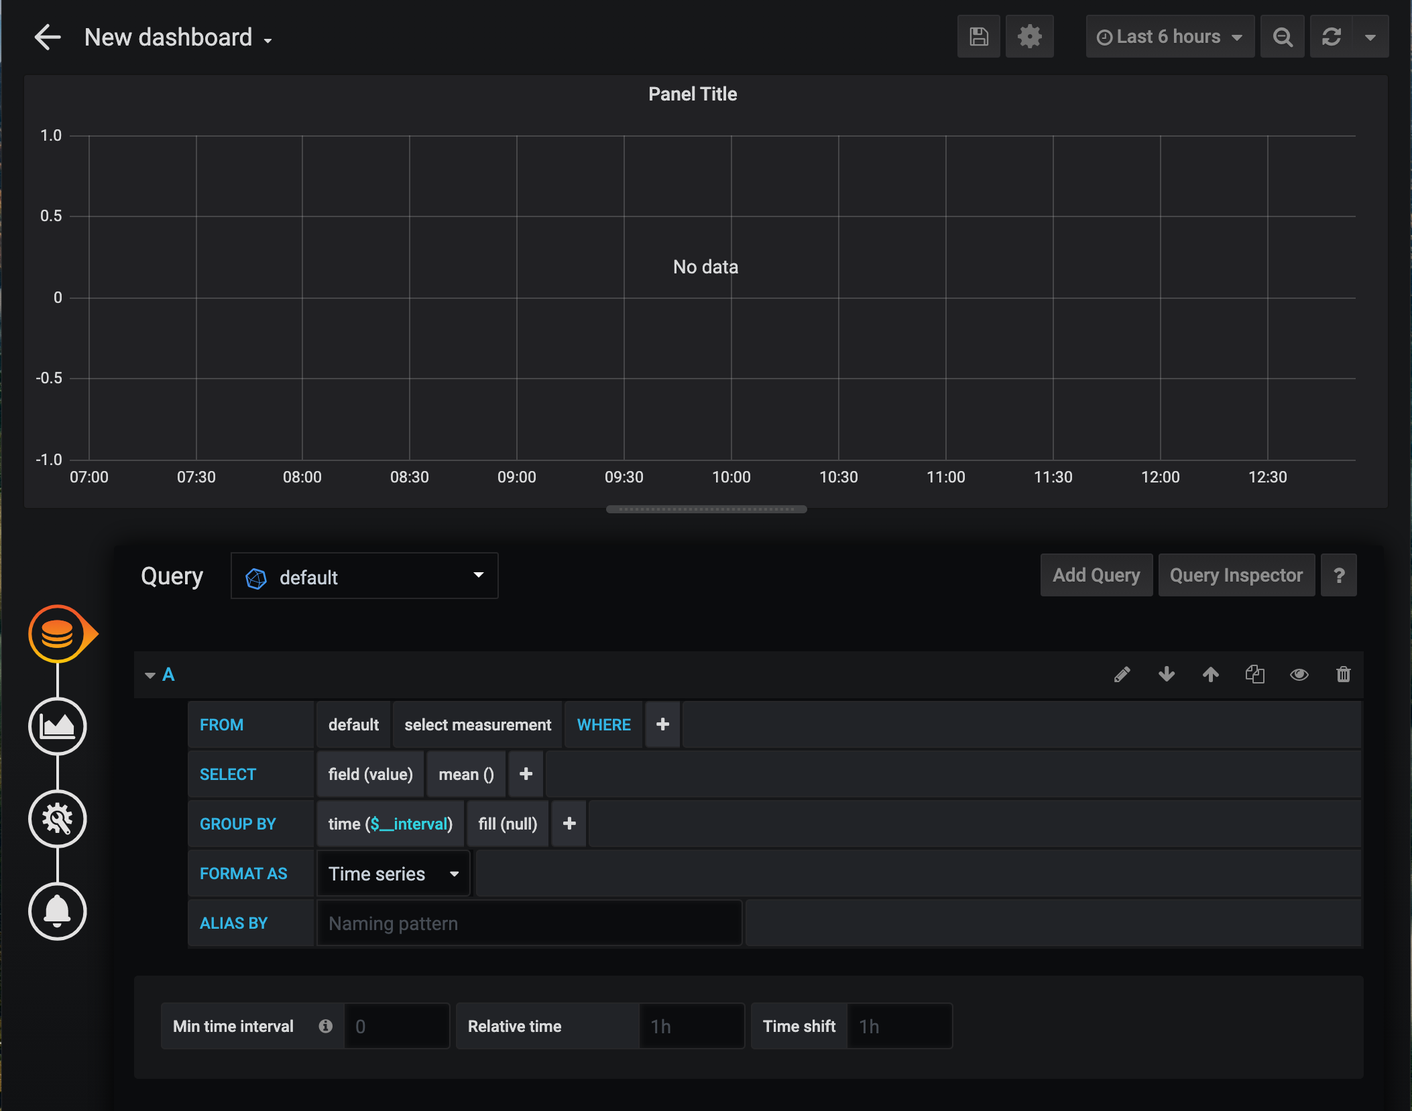Duplicate query A with copy icon
The width and height of the screenshot is (1412, 1111).
1254,674
